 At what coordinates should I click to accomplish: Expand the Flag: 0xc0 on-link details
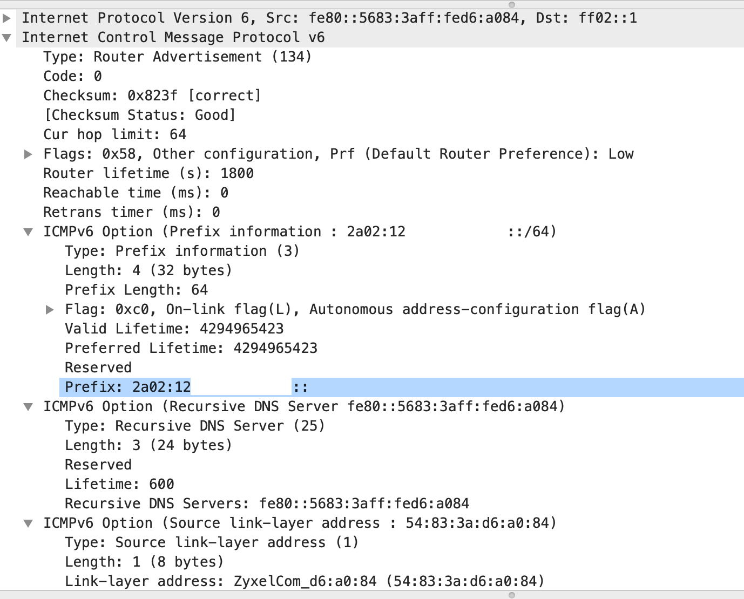tap(49, 309)
